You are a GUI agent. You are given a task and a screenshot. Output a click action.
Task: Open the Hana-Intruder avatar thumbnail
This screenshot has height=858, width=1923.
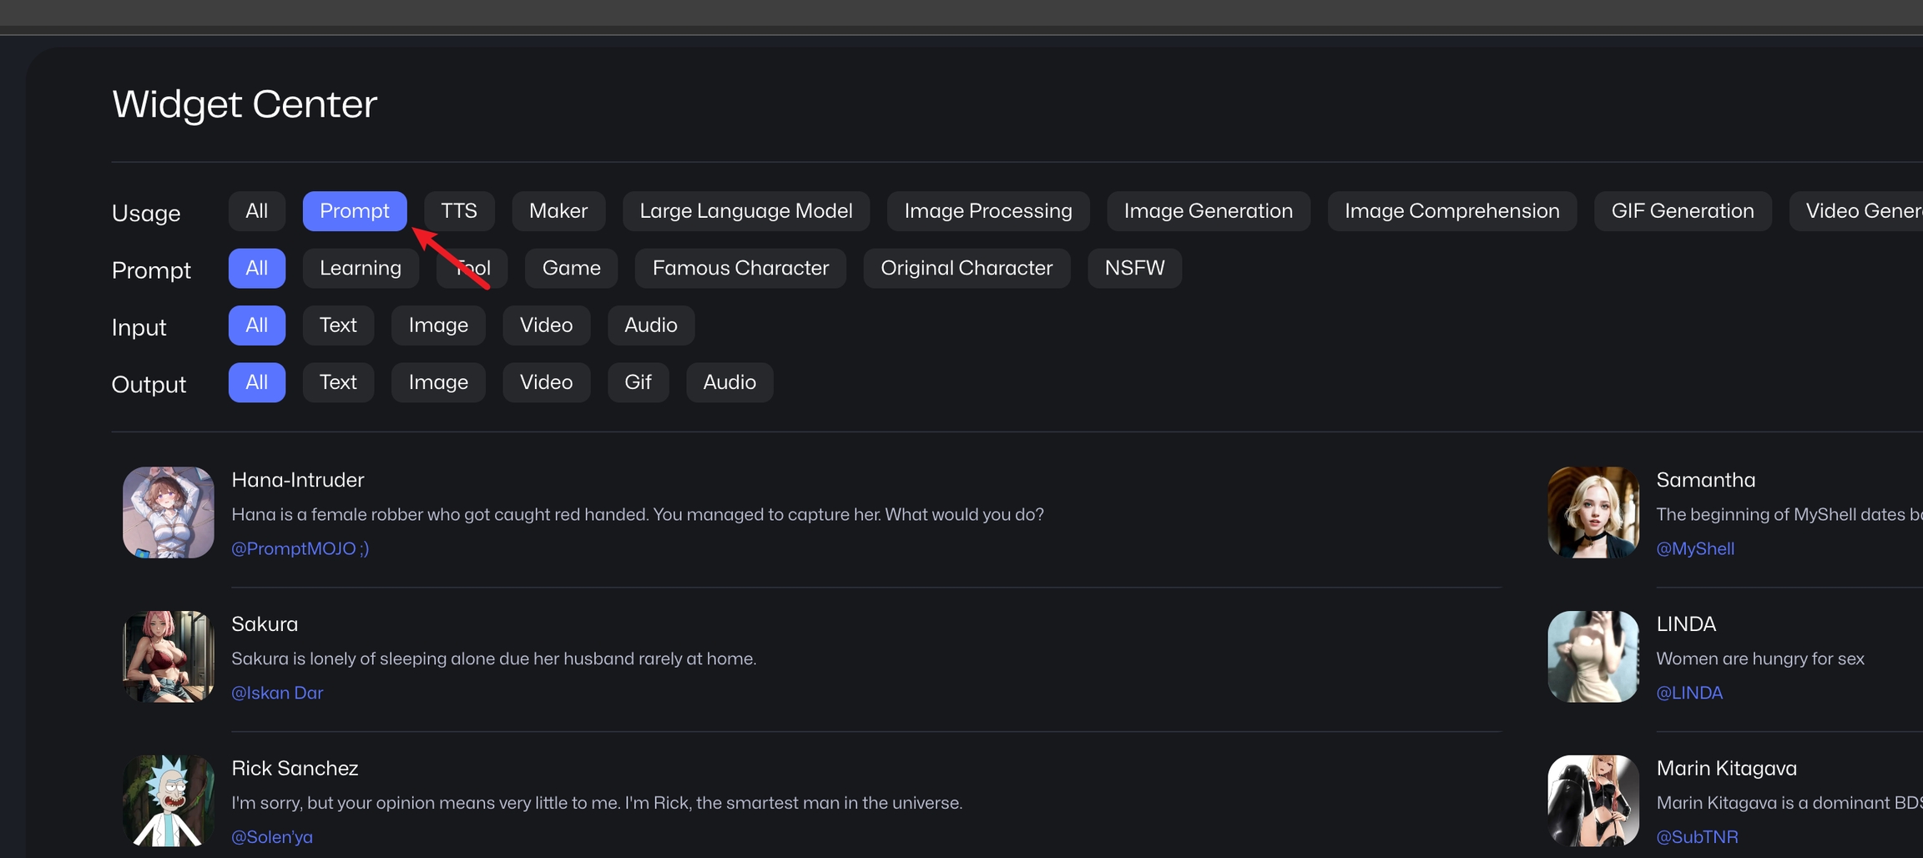168,512
